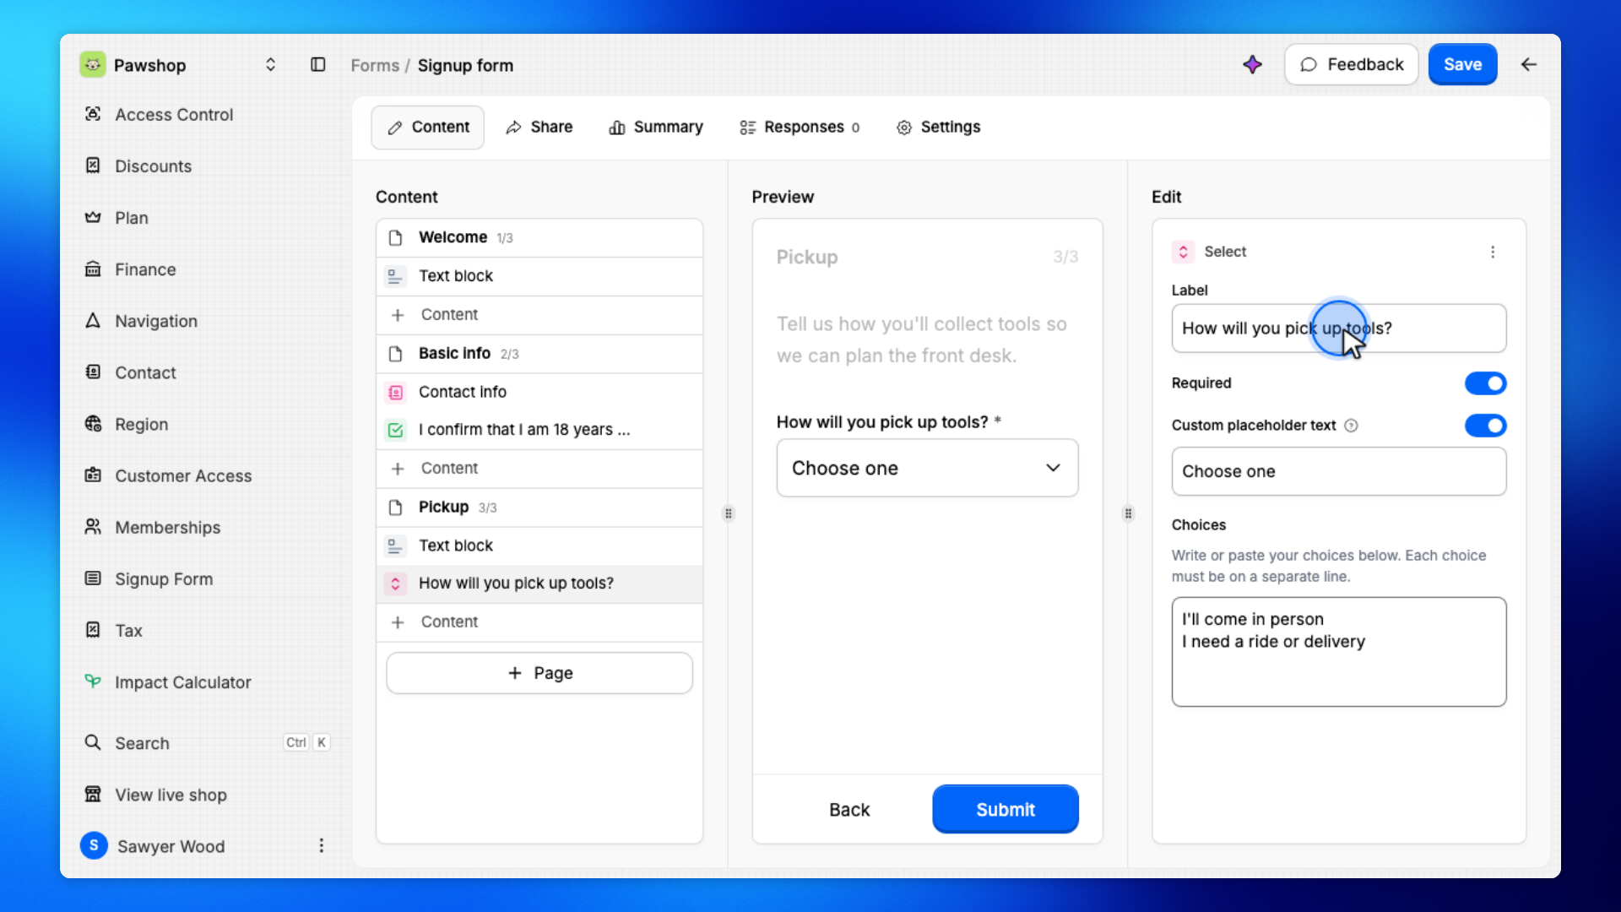Open Sawyer Wood options menu
Viewport: 1621px width, 912px height.
pos(321,845)
